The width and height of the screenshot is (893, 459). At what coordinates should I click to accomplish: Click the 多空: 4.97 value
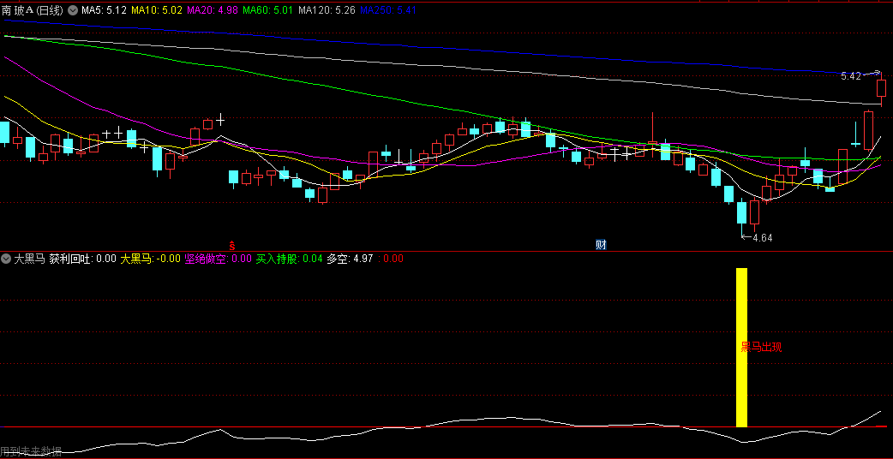click(350, 259)
